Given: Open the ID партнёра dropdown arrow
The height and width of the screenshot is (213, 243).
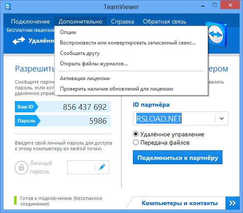Looking at the screenshot, I should tap(222, 118).
